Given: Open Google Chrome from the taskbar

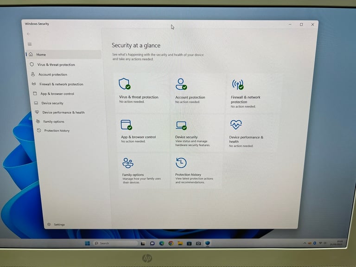Looking at the screenshot, I should point(171,243).
